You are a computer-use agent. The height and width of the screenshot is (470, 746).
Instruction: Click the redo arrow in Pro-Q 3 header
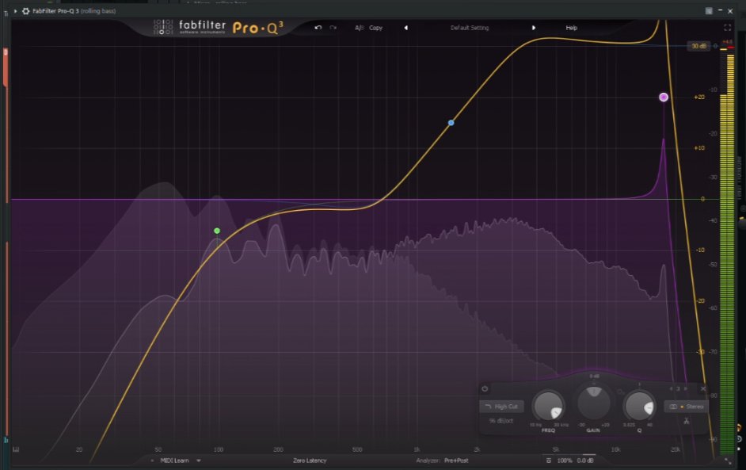point(333,28)
